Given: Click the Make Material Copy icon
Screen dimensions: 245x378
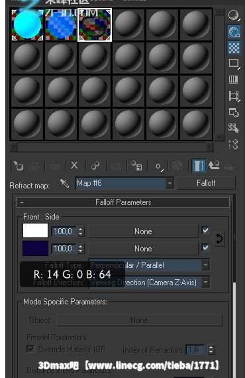Looking at the screenshot, I should (x=95, y=166).
